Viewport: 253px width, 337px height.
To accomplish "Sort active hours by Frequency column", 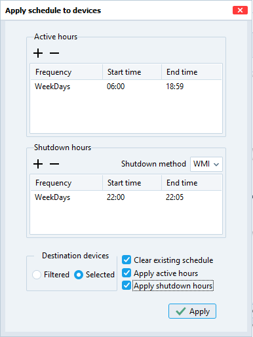I will [x=66, y=72].
